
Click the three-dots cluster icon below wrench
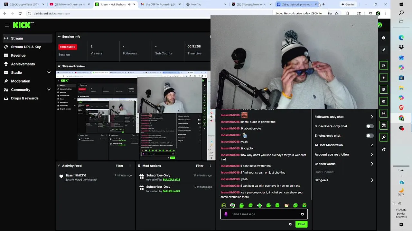point(384,149)
